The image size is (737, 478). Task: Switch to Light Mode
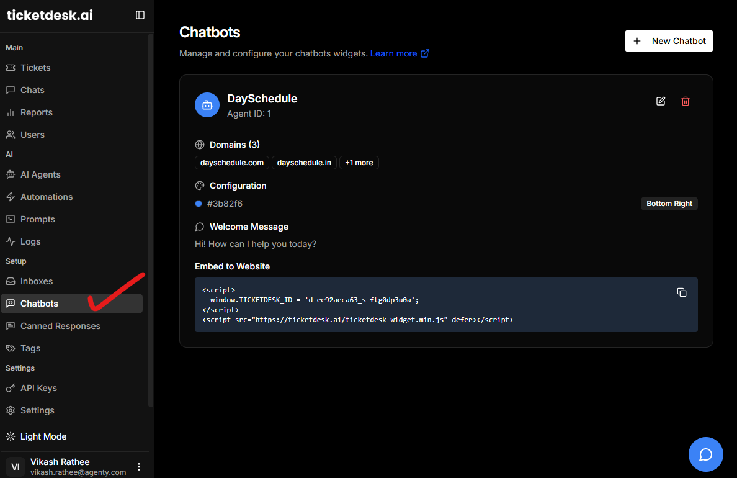tap(43, 436)
